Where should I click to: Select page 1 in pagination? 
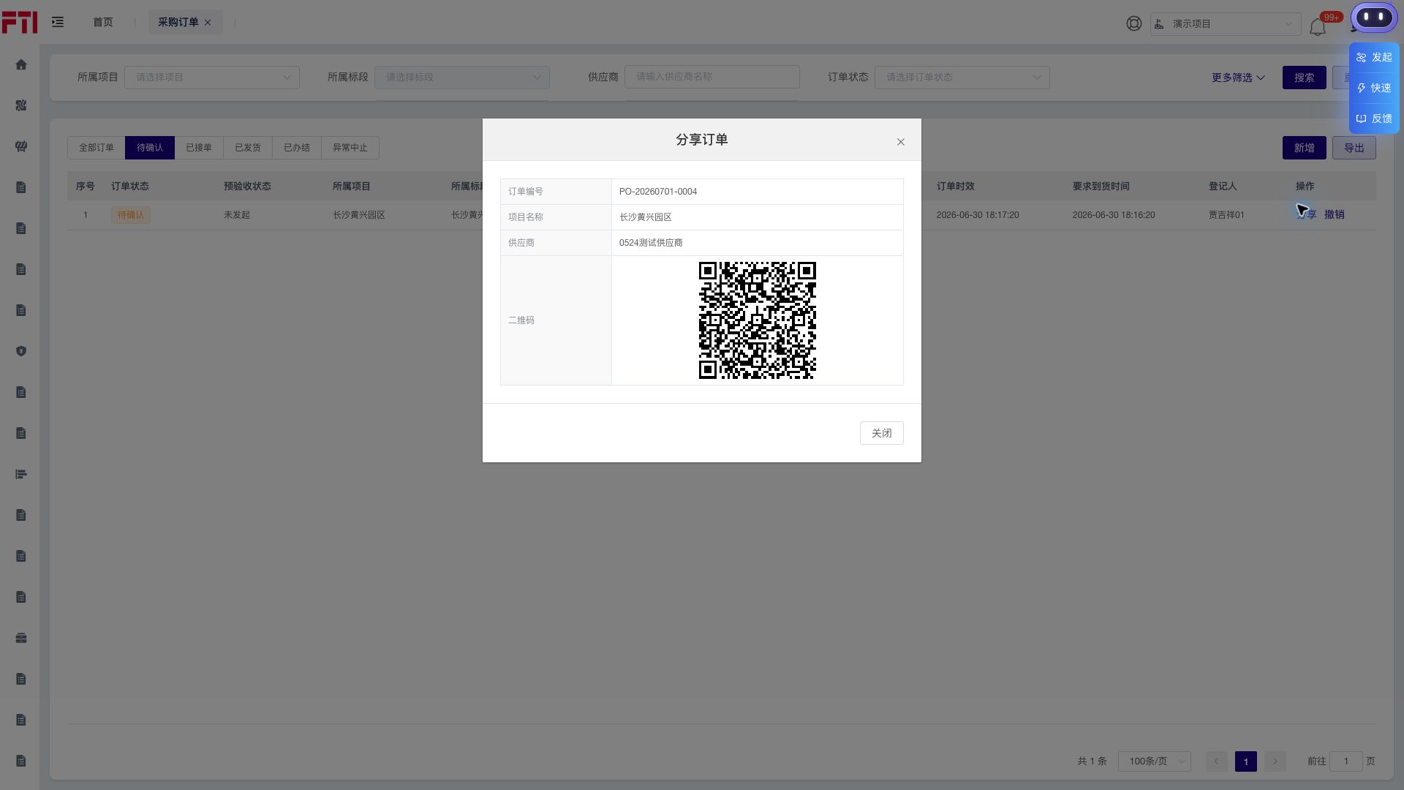coord(1246,761)
